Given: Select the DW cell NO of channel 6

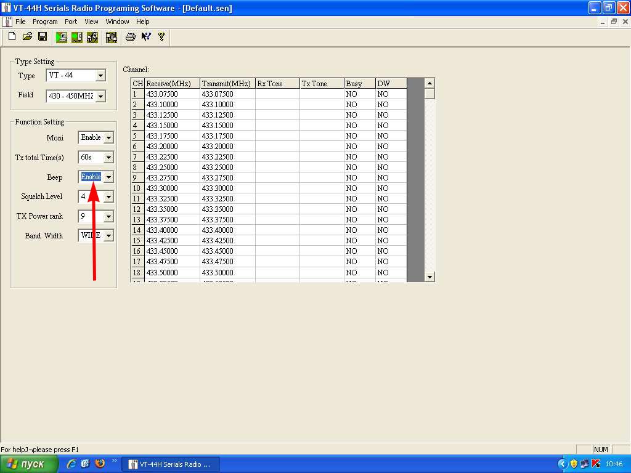Looking at the screenshot, I should point(391,147).
